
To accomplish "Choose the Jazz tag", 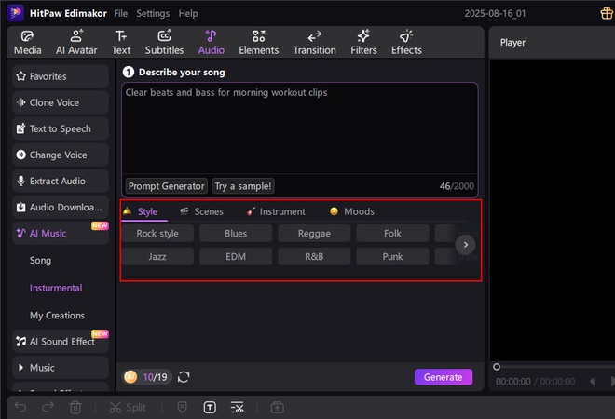I will pos(157,257).
